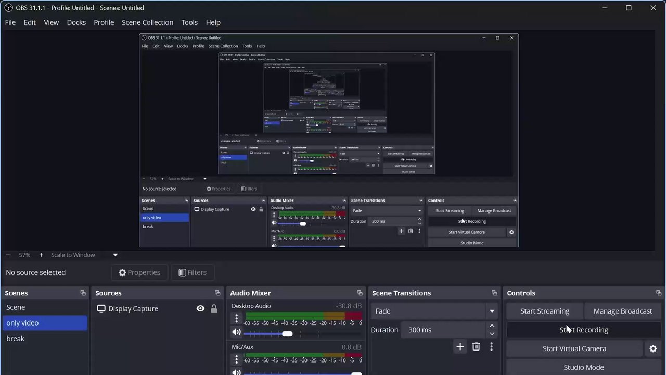Select the Display Capture source row
666x375 pixels.
click(x=157, y=308)
